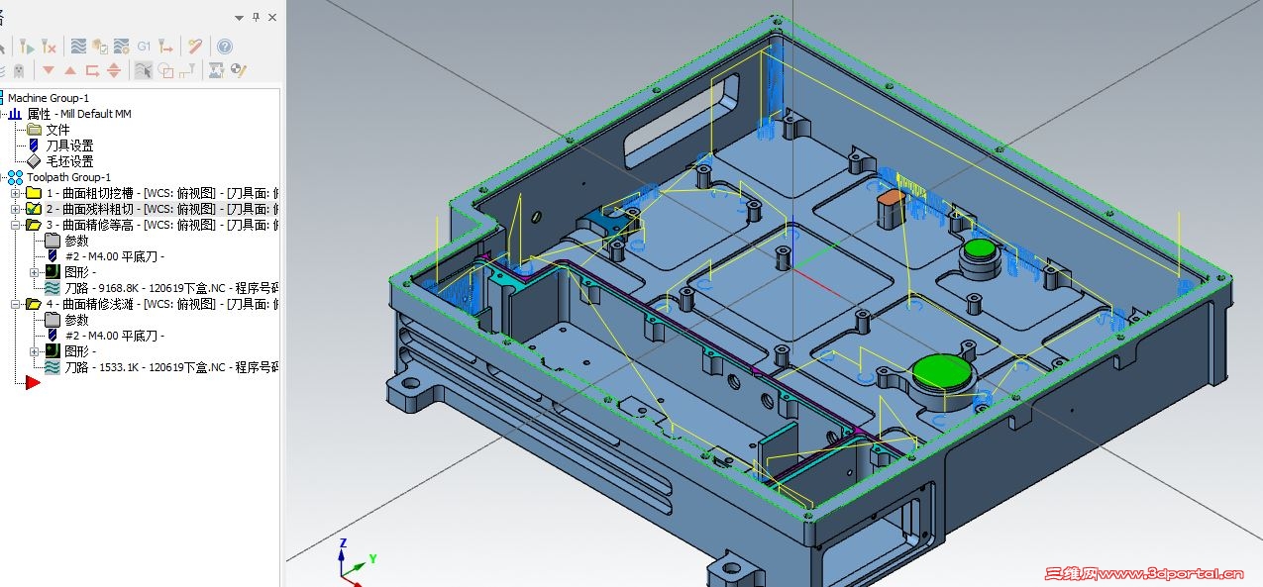Select operation 1 曲面粗切挖槽 folder icon
The image size is (1263, 587).
click(x=33, y=193)
